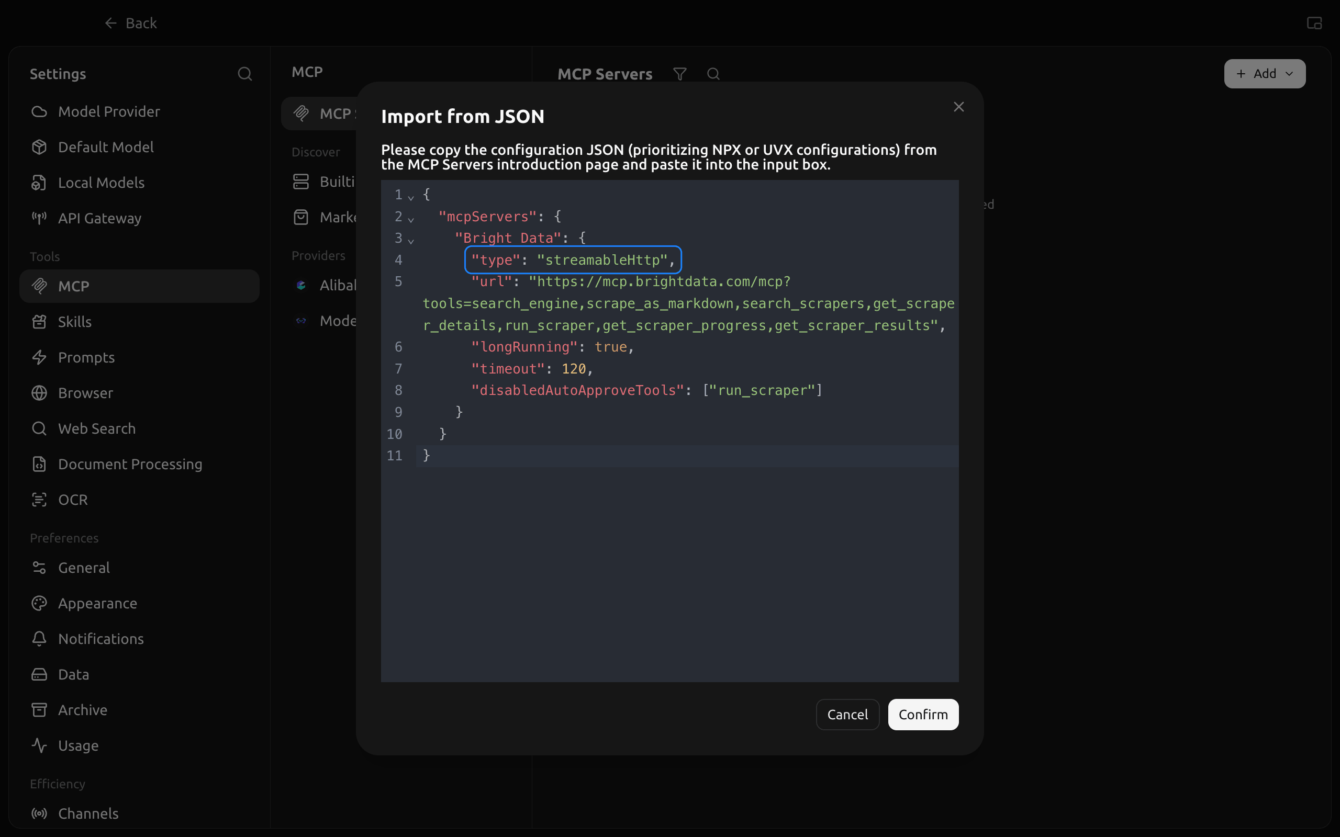Open the Add dropdown button
1340x837 pixels.
click(x=1265, y=74)
